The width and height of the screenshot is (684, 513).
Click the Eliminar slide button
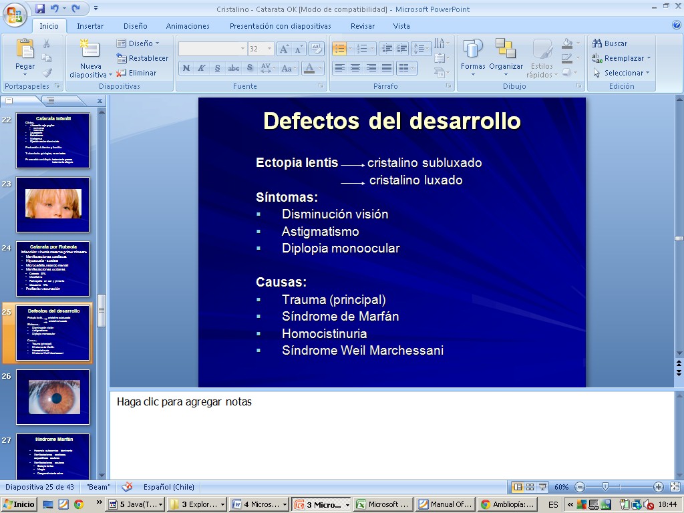coord(137,73)
